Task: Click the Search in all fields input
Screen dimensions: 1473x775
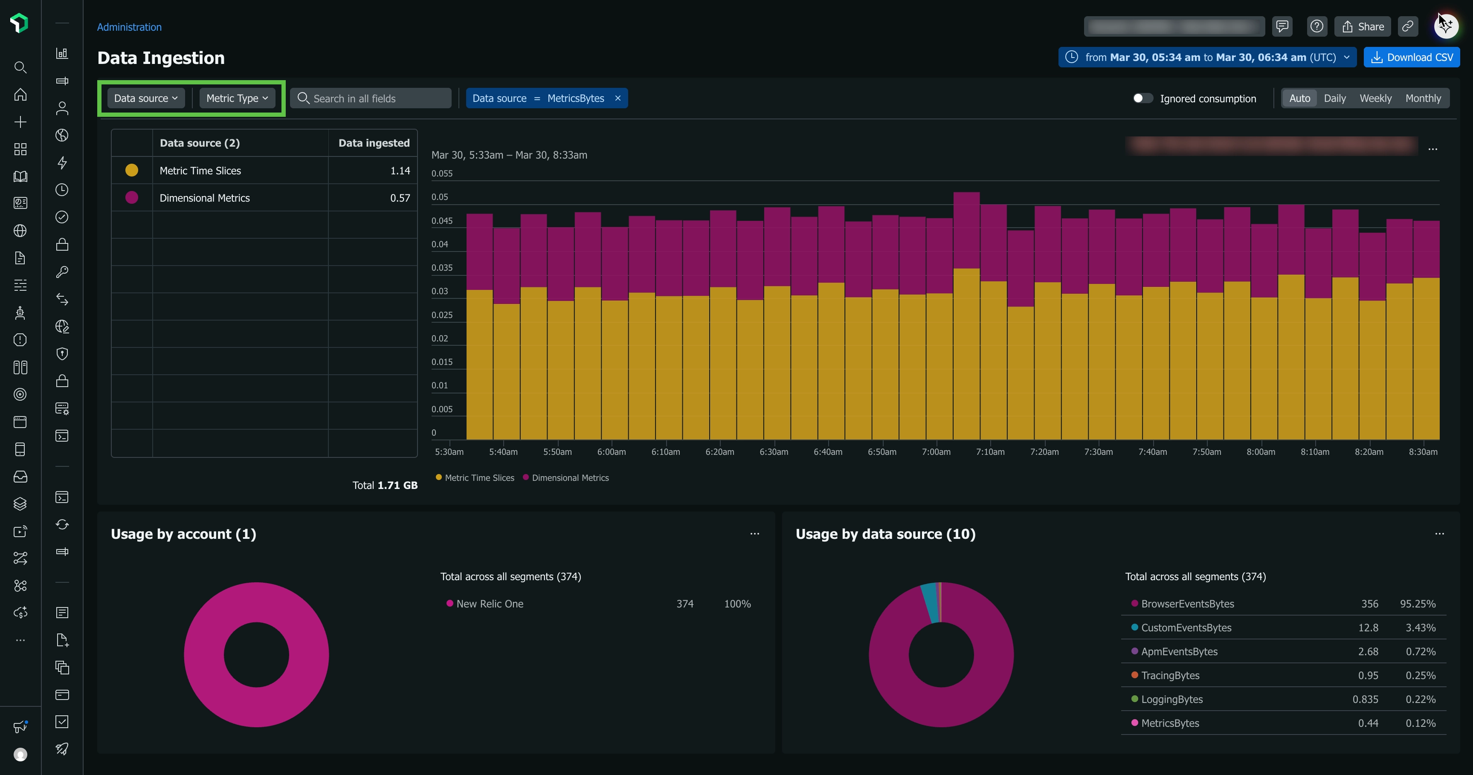Action: tap(377, 98)
